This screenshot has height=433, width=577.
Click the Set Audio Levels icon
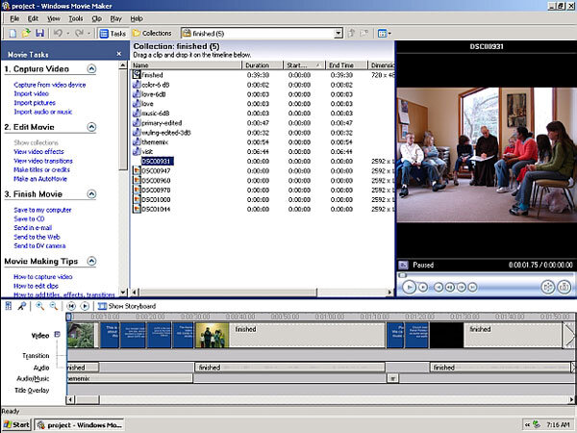(8, 306)
